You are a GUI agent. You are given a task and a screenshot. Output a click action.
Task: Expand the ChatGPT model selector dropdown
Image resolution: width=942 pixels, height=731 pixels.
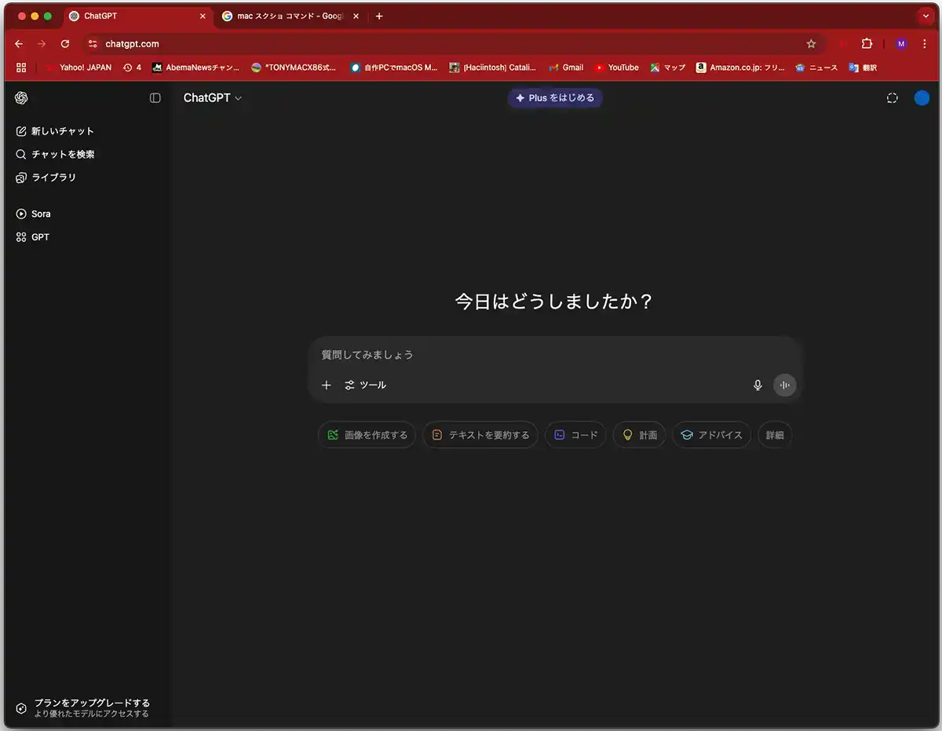(213, 98)
